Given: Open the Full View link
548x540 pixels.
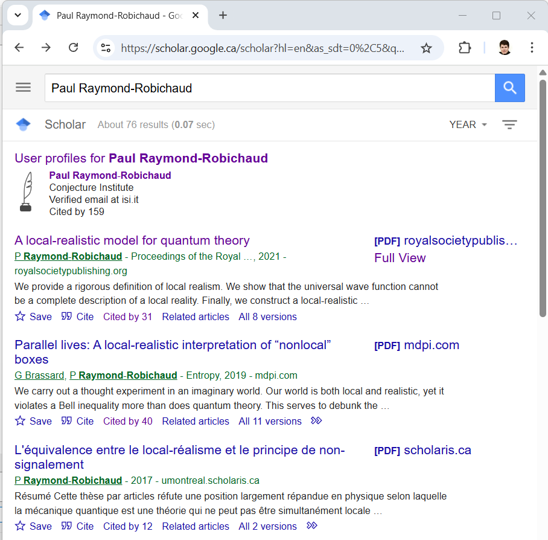Looking at the screenshot, I should point(400,258).
